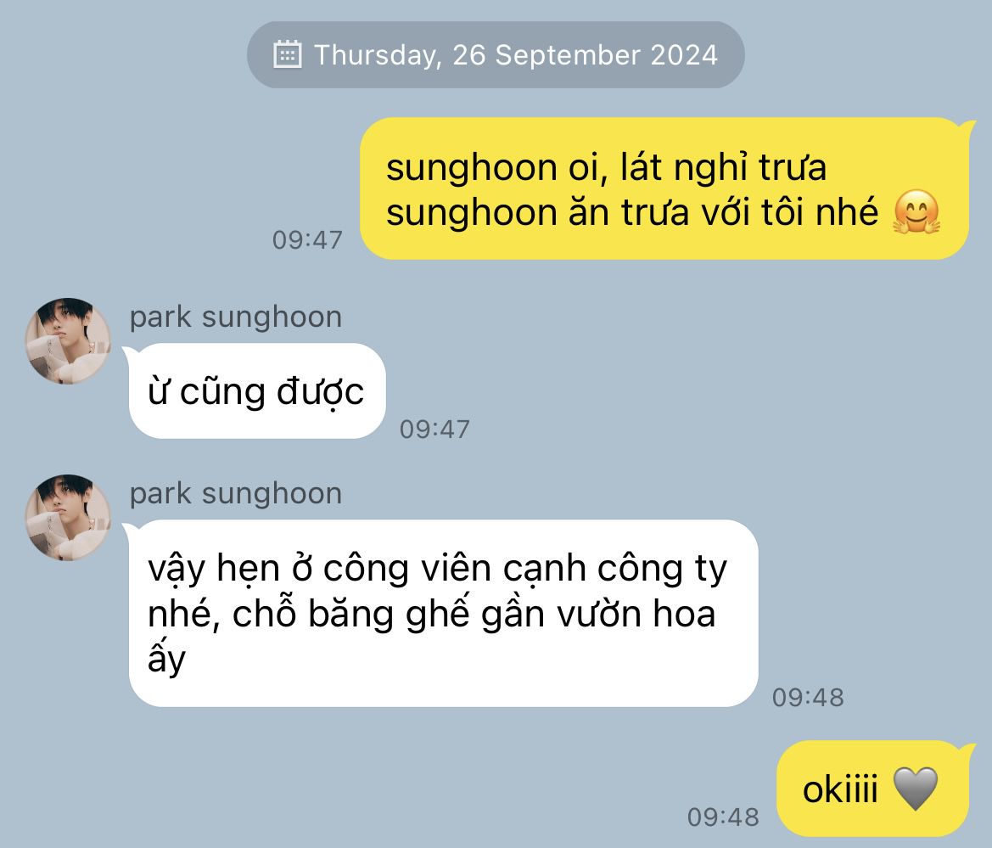Tap the grey heart emoji after okiiii
The height and width of the screenshot is (848, 992).
click(915, 789)
